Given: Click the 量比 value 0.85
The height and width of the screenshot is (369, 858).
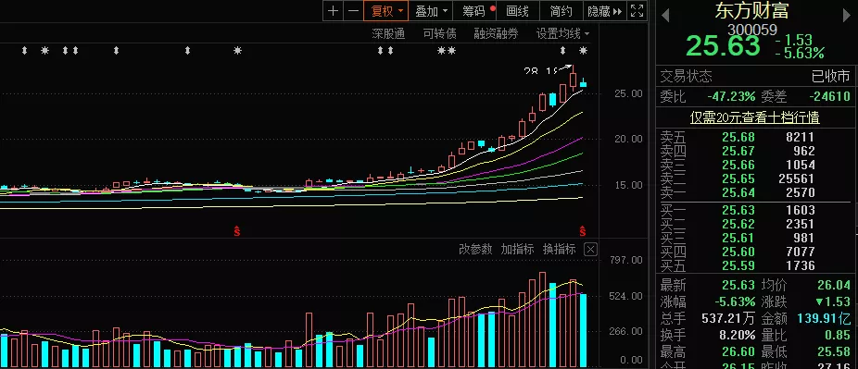Looking at the screenshot, I should click(x=838, y=335).
